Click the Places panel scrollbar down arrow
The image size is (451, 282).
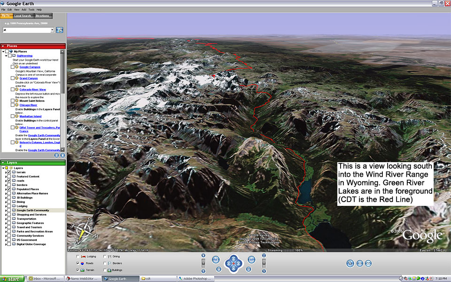[x=62, y=149]
